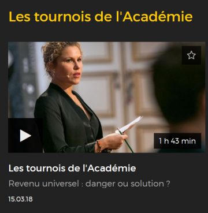
Task: Click the dark box around the star icon
Action: point(191,55)
